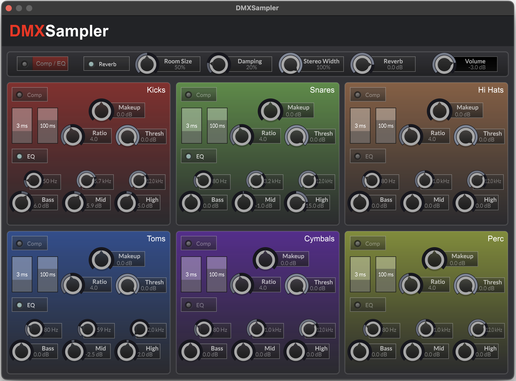Click the Snares Thresh knob
Screen dimensions: 516x381
click(297, 136)
